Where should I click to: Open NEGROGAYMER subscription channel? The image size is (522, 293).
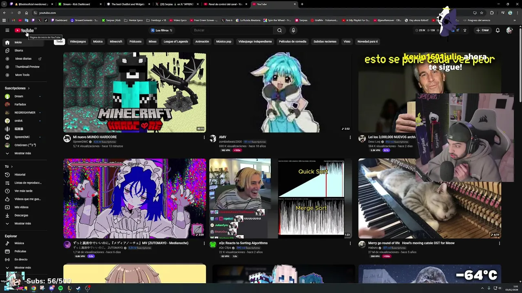[x=25, y=113]
